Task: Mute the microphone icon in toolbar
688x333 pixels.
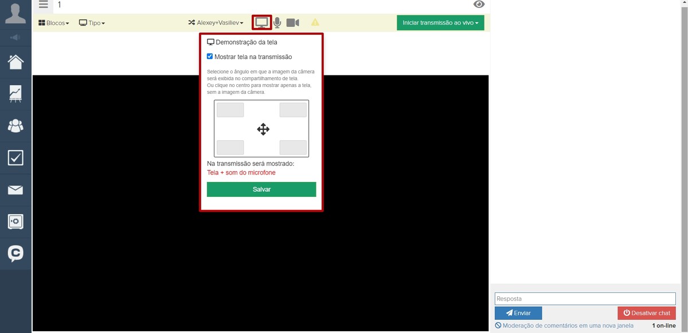Action: click(x=277, y=23)
